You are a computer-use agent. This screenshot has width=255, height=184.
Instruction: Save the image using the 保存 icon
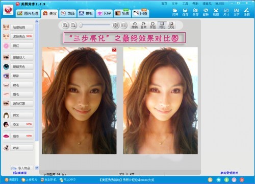click(185, 12)
